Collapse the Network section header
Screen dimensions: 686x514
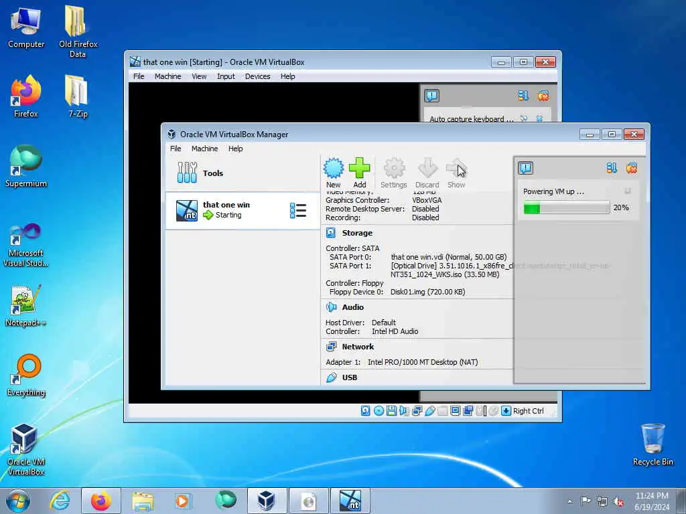tap(358, 347)
